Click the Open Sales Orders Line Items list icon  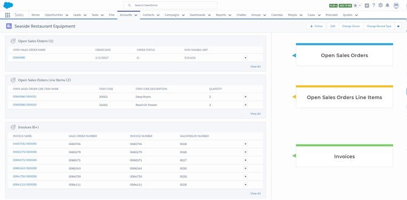click(x=13, y=80)
